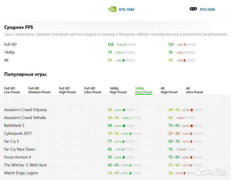The height and width of the screenshot is (180, 231).
Task: Switch to Full HD High Preset tab
Action: click(67, 90)
